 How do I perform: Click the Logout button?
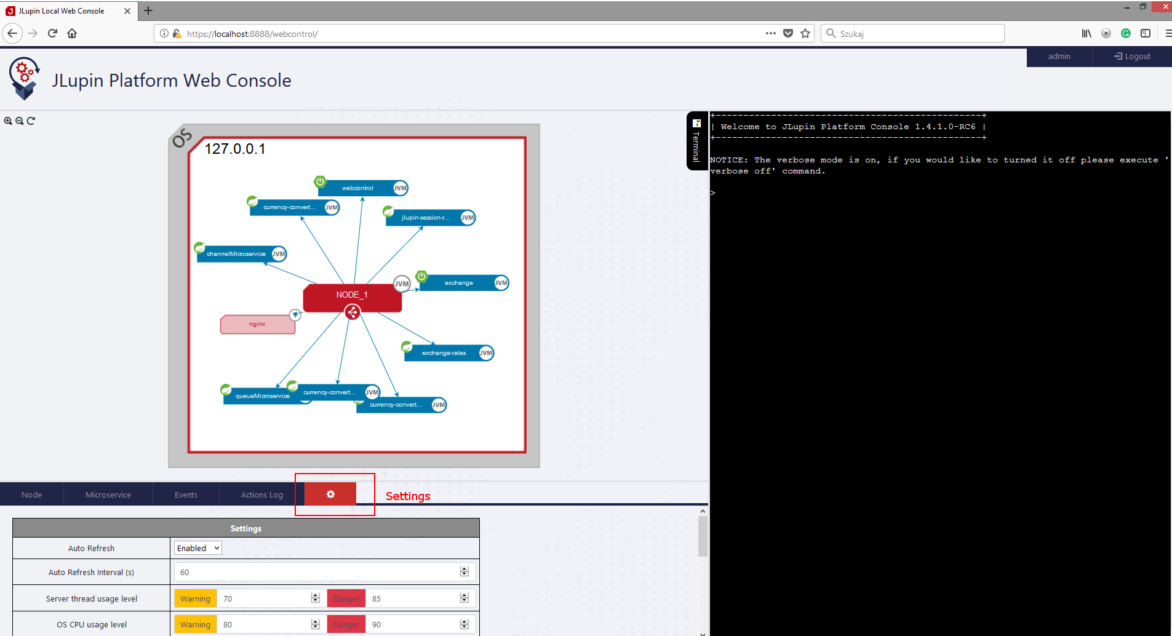(x=1132, y=57)
